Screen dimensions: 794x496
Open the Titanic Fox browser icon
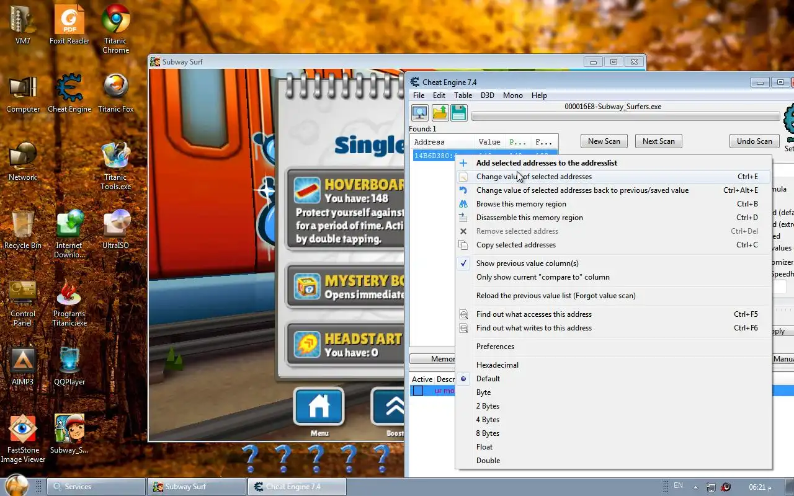coord(115,94)
